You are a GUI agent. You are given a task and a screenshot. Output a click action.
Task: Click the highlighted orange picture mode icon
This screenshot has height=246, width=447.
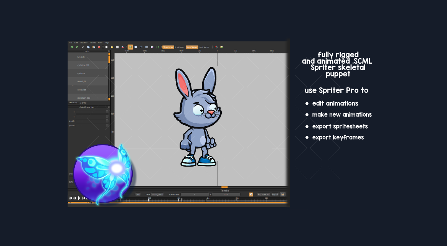[x=130, y=47]
